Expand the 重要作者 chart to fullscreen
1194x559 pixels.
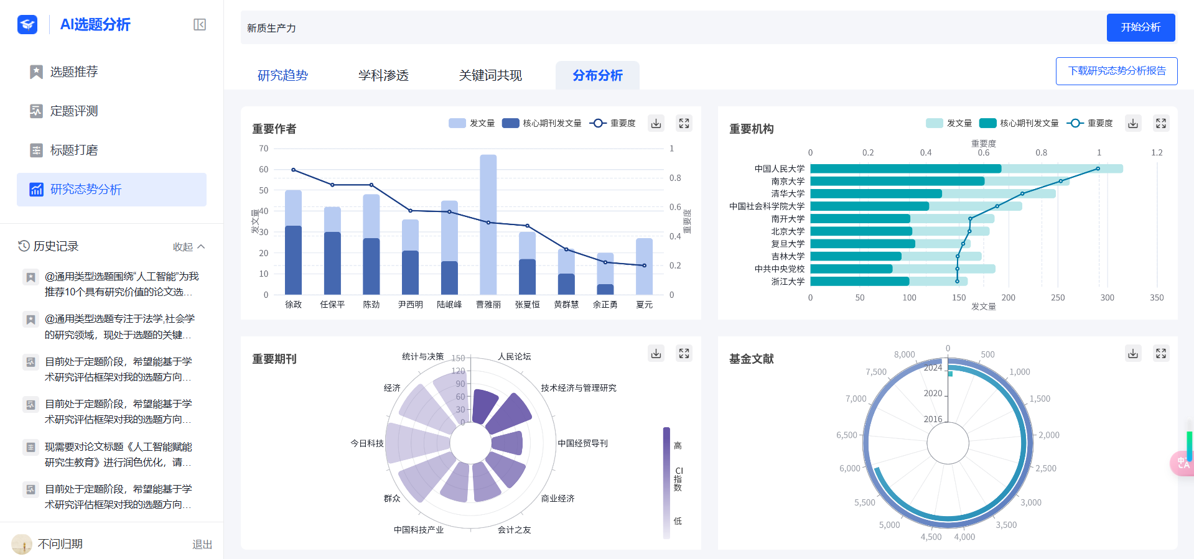684,123
